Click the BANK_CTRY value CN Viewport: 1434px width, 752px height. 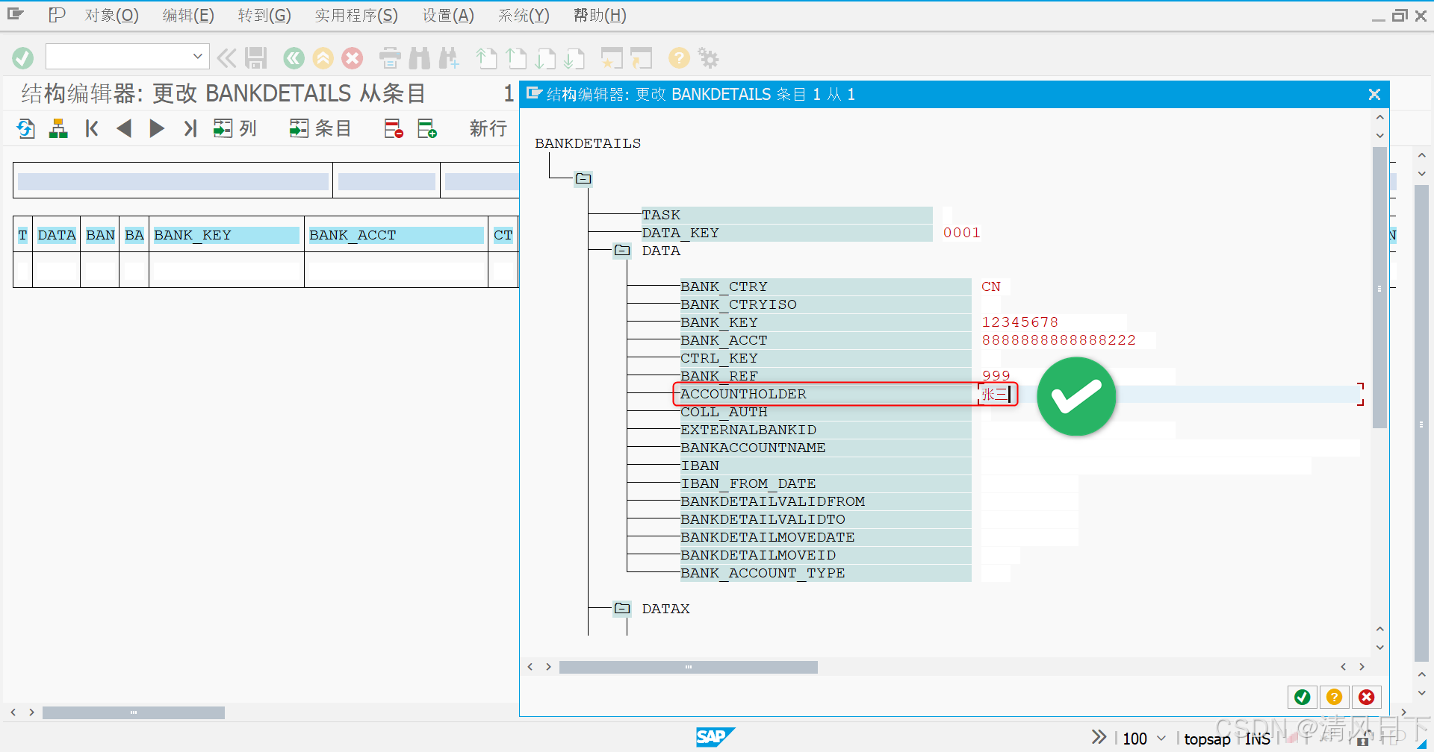991,286
